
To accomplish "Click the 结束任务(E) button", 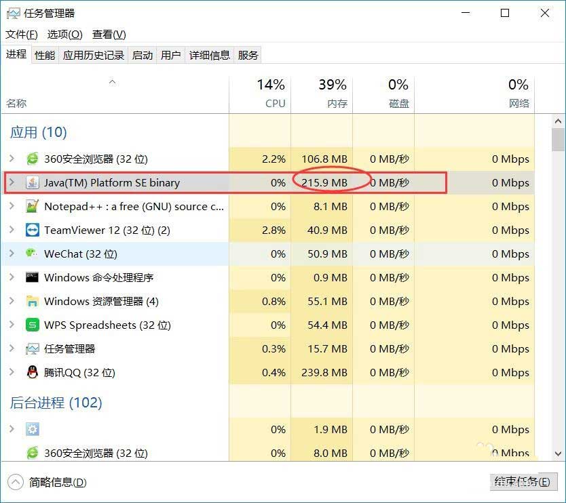I will (523, 482).
